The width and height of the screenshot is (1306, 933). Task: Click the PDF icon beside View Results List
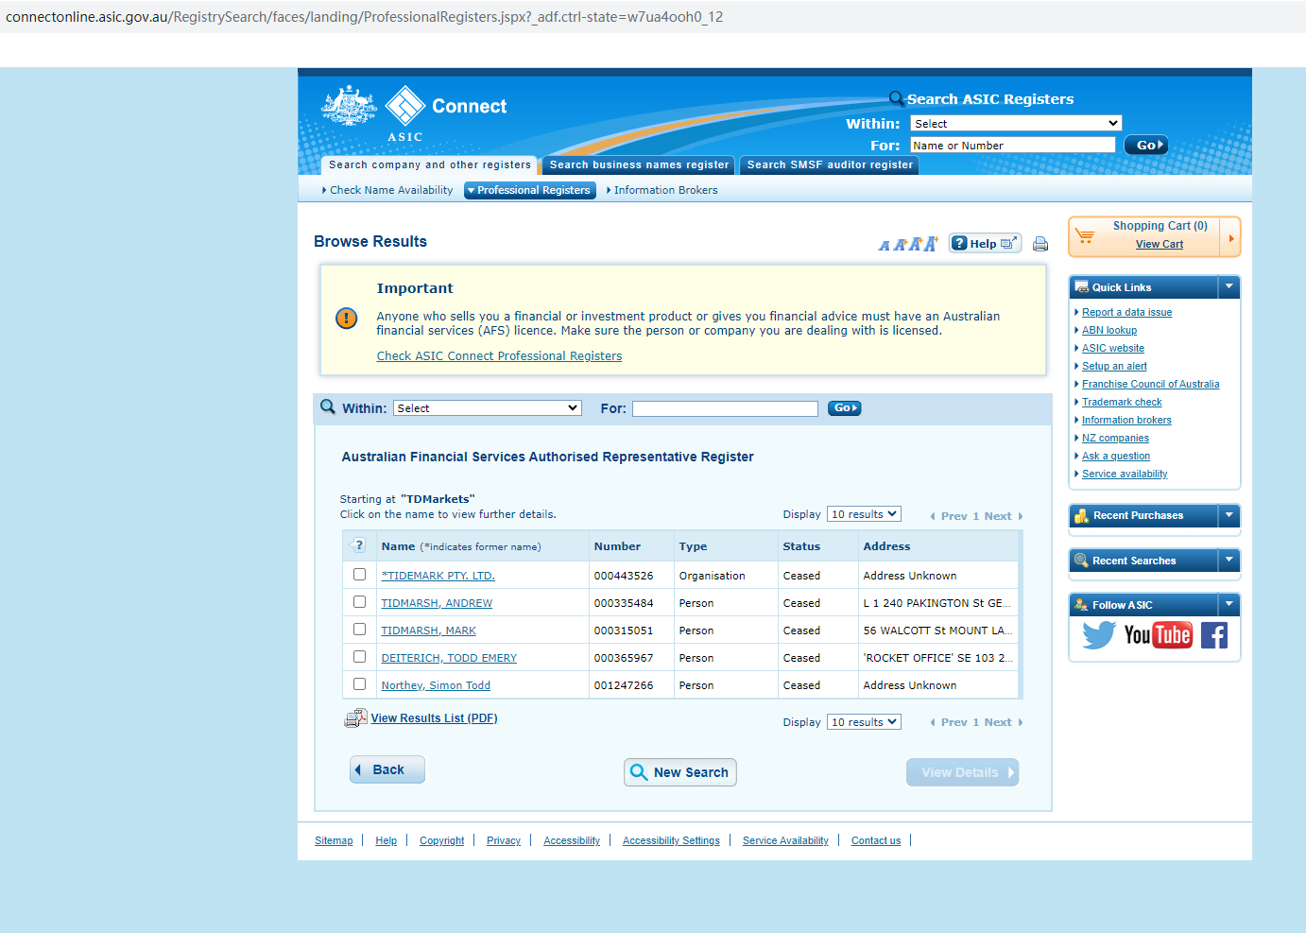(355, 718)
